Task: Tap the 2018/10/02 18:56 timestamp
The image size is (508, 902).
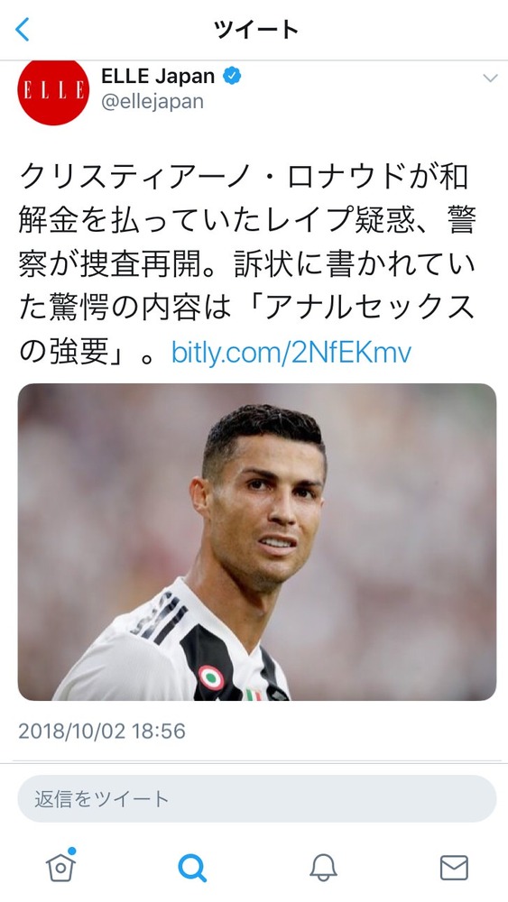Action: point(102,732)
